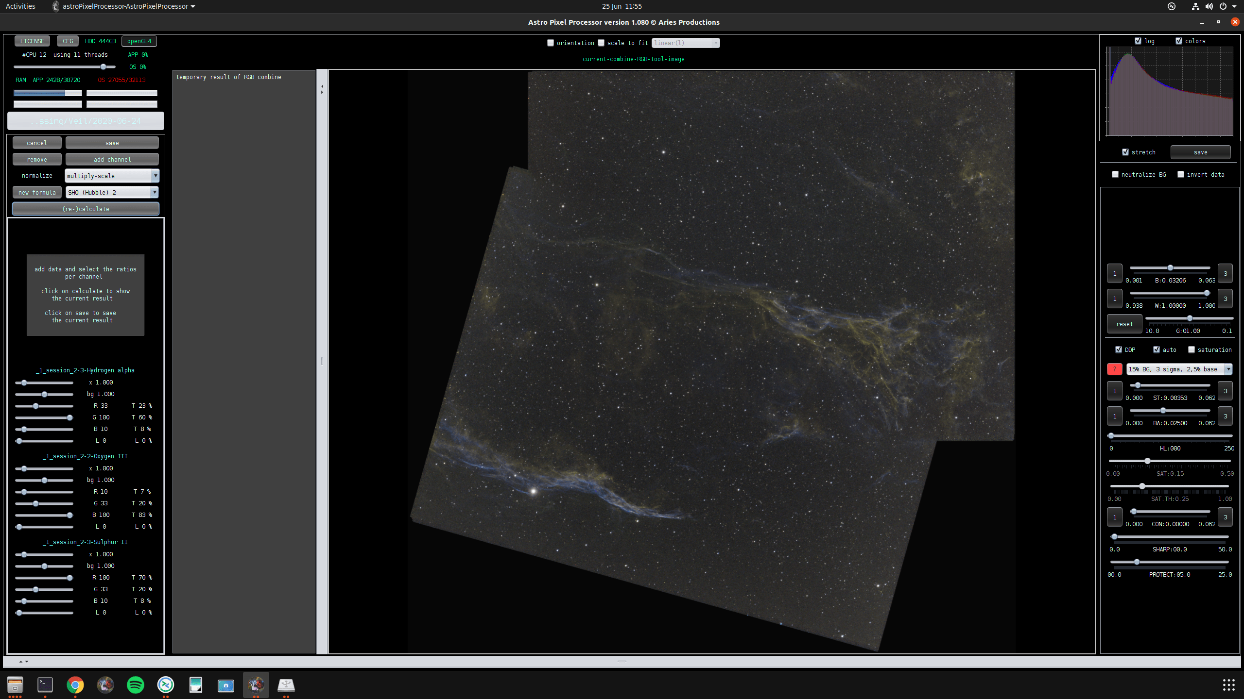Open the Terminal dock icon
Image resolution: width=1244 pixels, height=699 pixels.
45,685
